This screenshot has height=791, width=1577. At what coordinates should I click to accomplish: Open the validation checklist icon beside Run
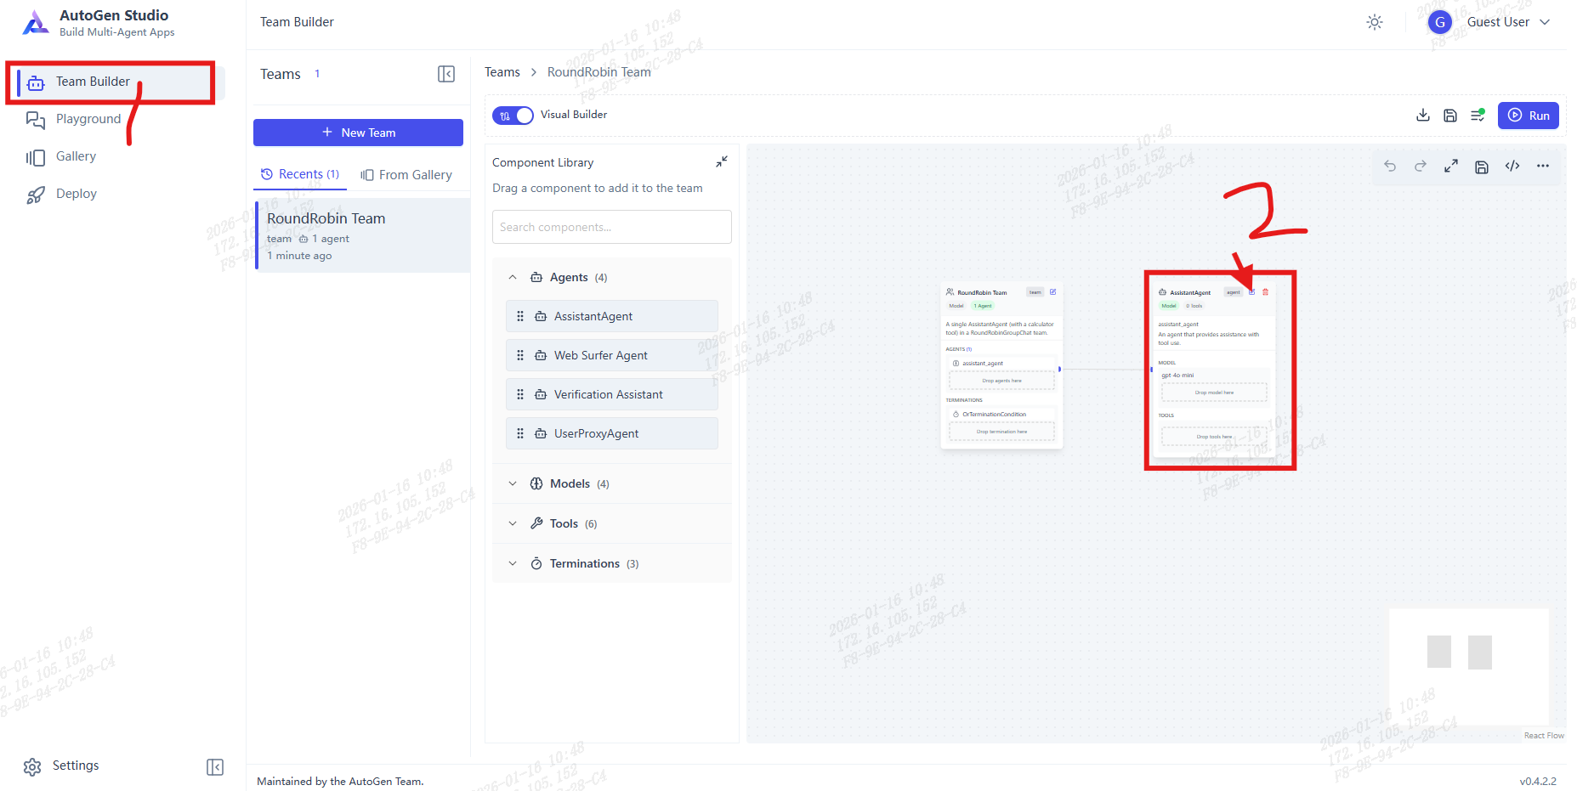(x=1478, y=116)
